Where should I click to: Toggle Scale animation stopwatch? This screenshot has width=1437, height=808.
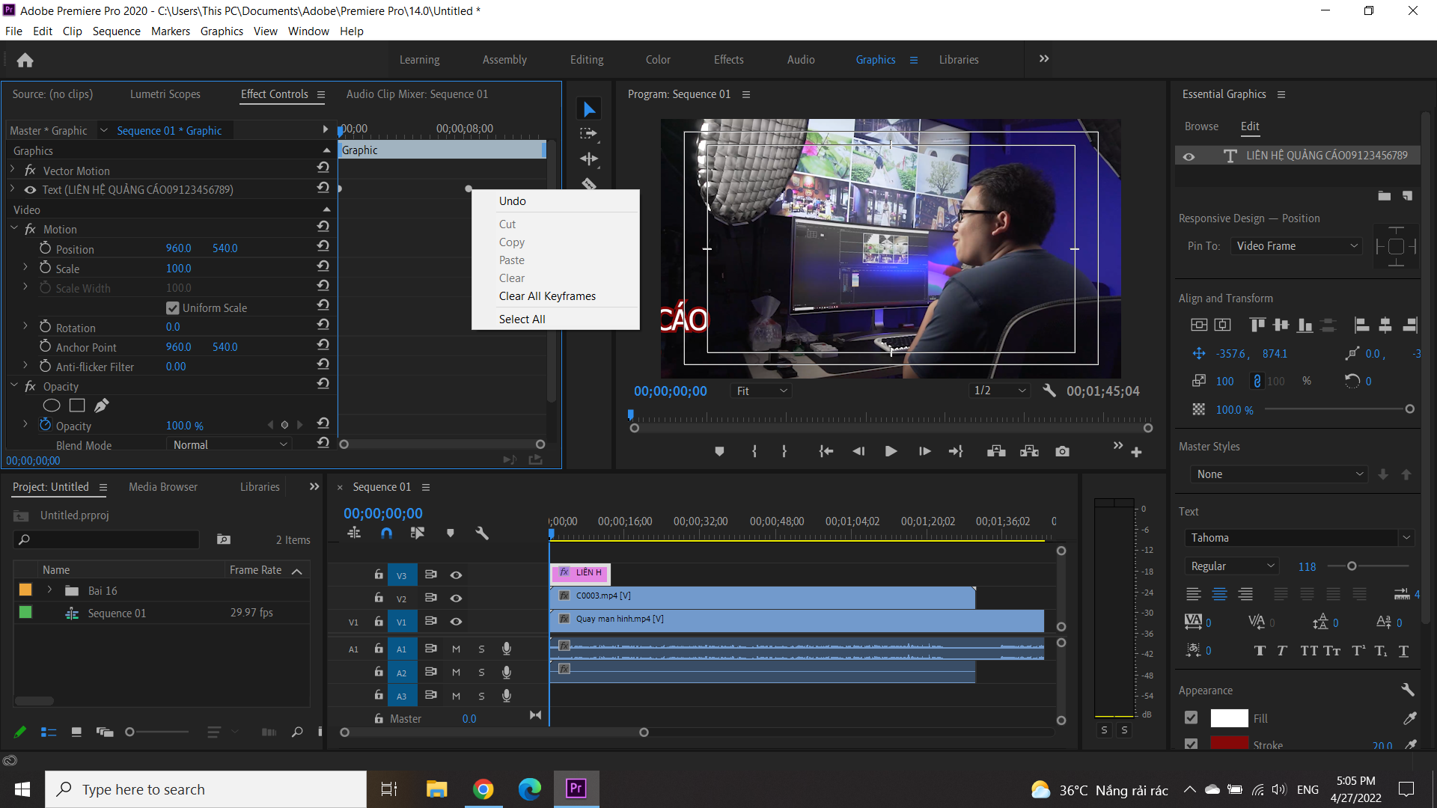coord(45,267)
